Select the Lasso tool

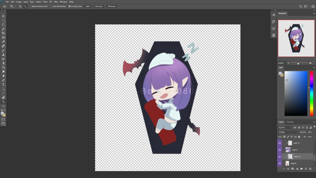click(x=4, y=25)
